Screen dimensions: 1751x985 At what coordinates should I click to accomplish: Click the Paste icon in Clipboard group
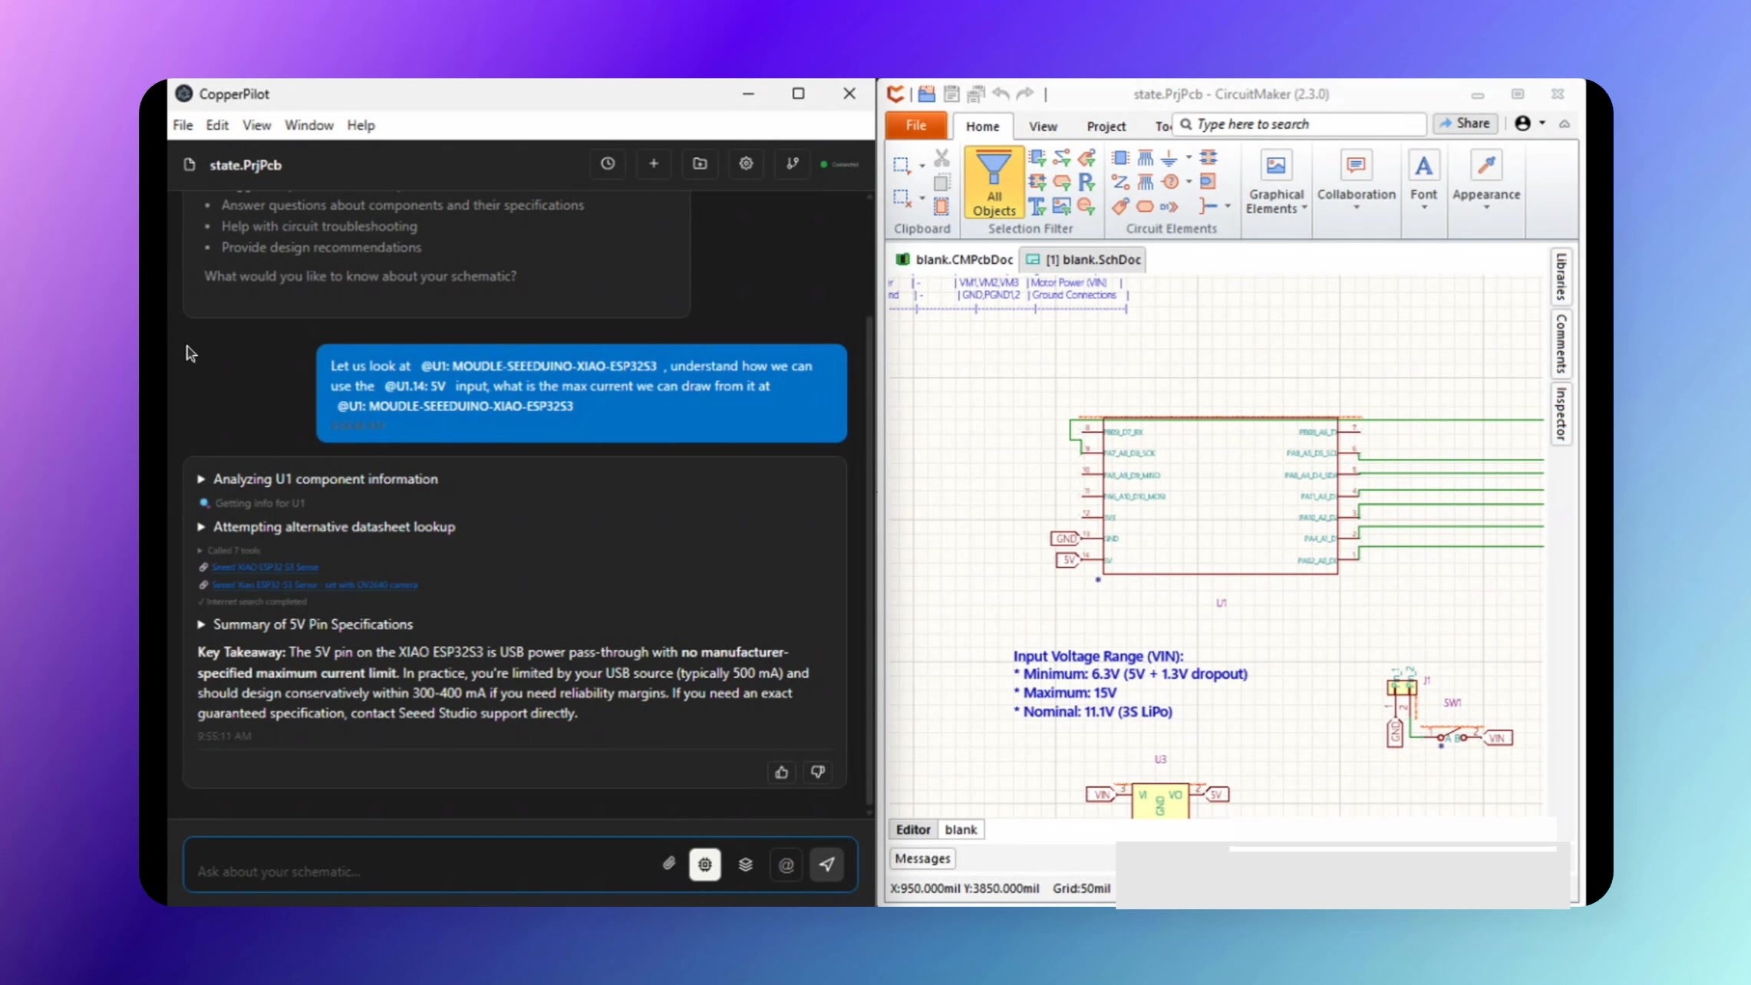tap(941, 206)
